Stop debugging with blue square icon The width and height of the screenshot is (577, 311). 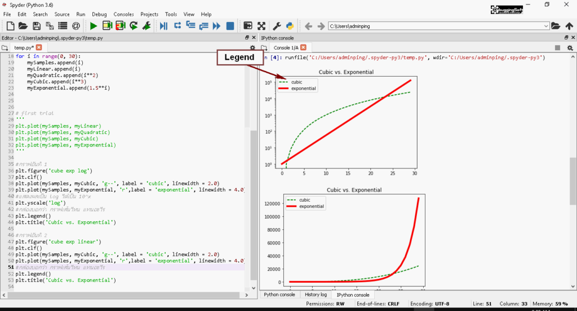click(x=230, y=26)
